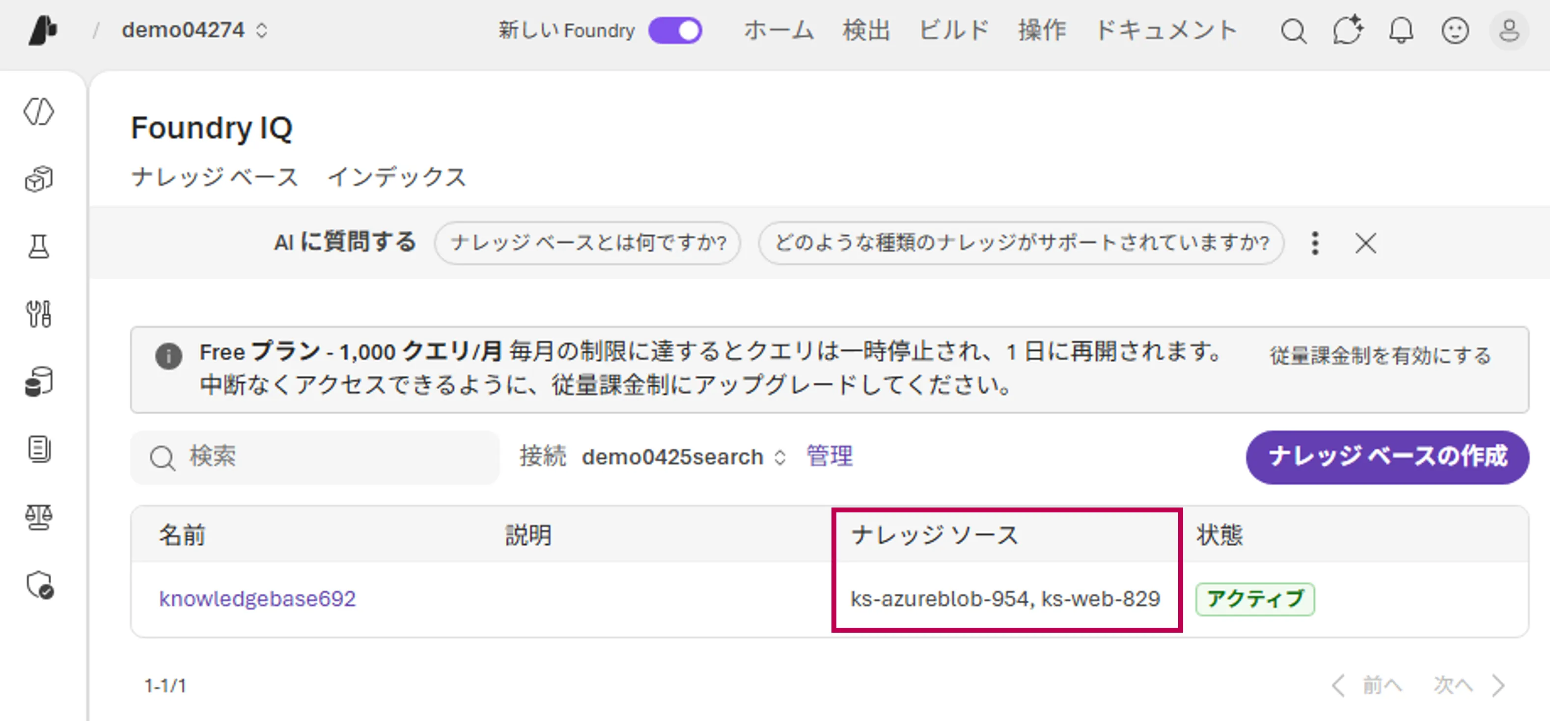Open the document list sidebar icon
This screenshot has width=1550, height=721.
39,449
